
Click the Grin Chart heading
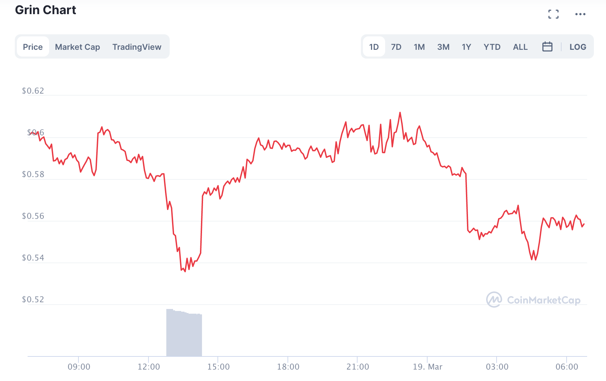point(45,10)
